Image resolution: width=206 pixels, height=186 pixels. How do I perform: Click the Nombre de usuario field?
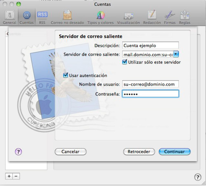[150, 84]
